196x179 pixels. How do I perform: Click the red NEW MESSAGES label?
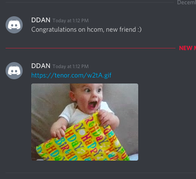coord(187,48)
